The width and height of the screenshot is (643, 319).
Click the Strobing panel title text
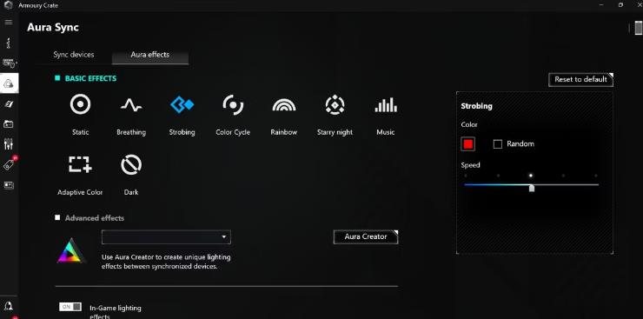[x=476, y=106]
